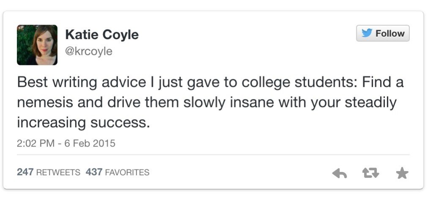Viewport: 433px width, 198px height.
Task: Click the 437 favorite count number
Action: [x=93, y=172]
